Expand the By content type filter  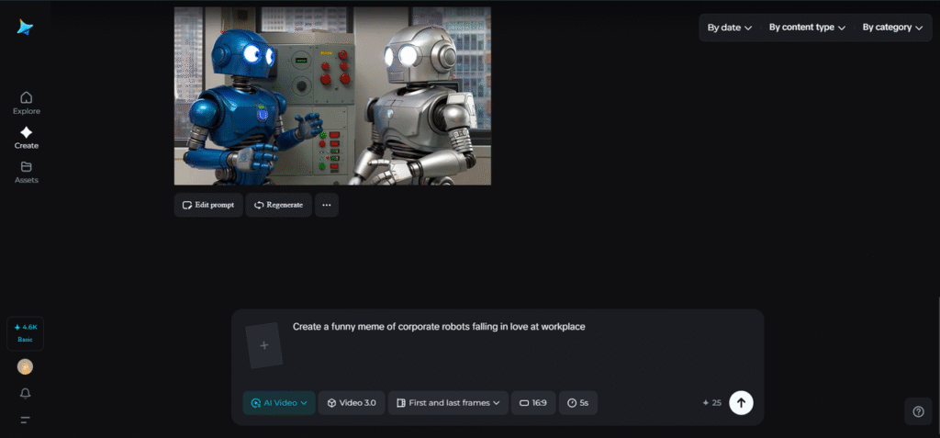(x=807, y=28)
